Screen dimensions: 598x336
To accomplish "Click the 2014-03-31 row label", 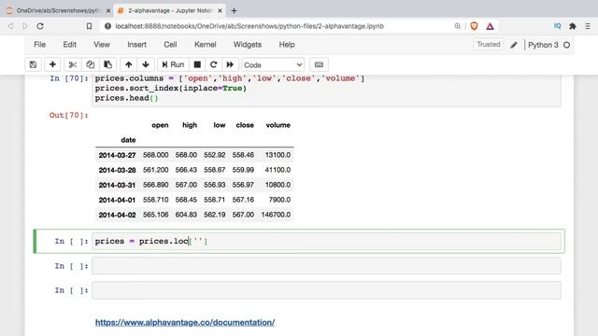I will coord(117,185).
